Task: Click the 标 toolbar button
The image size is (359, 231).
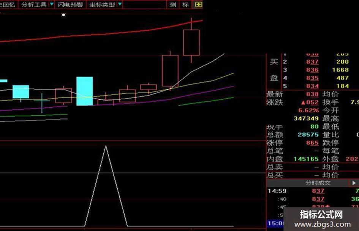Action: click(x=185, y=4)
